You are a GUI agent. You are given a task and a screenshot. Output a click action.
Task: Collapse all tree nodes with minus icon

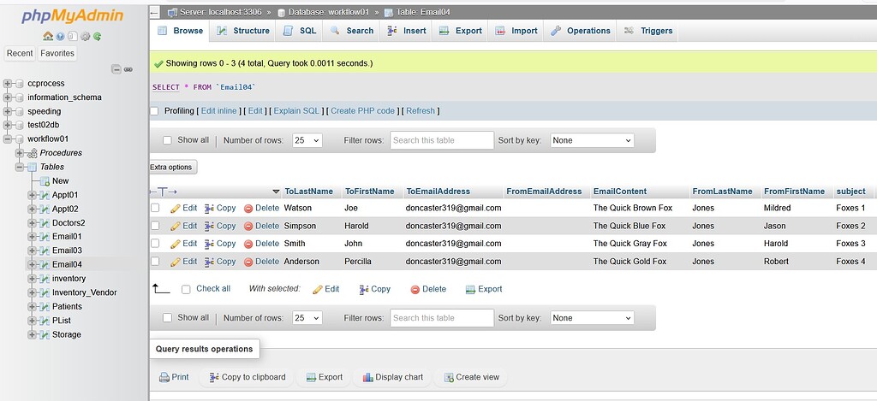tap(116, 69)
